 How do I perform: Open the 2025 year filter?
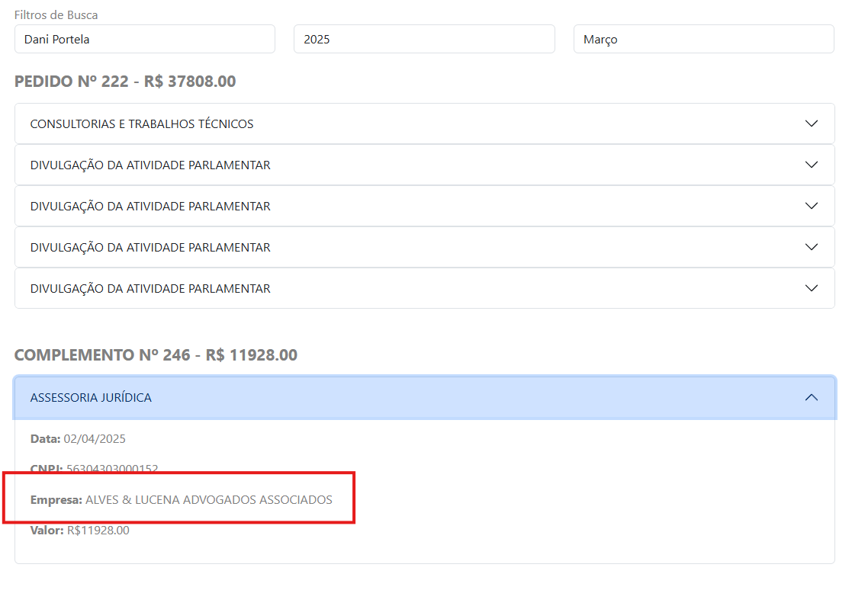[x=423, y=39]
